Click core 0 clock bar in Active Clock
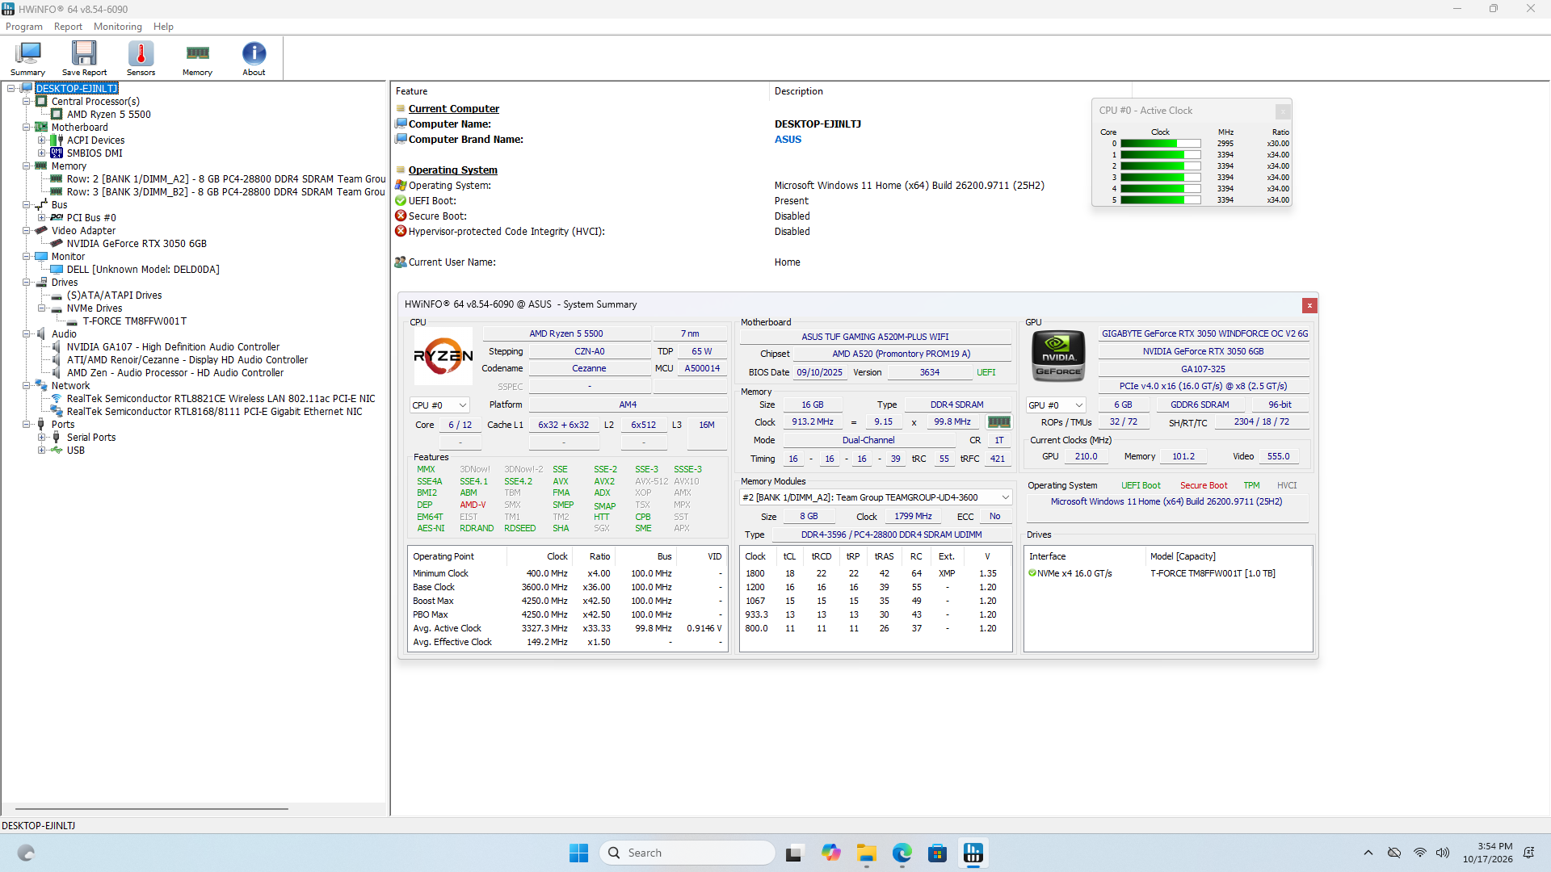 1160,144
